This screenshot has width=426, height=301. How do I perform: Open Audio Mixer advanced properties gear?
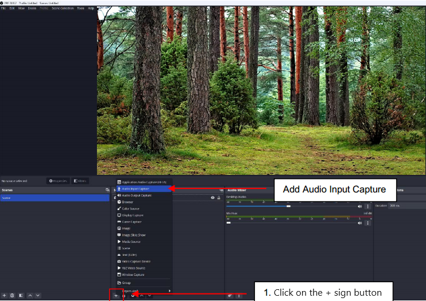230,296
